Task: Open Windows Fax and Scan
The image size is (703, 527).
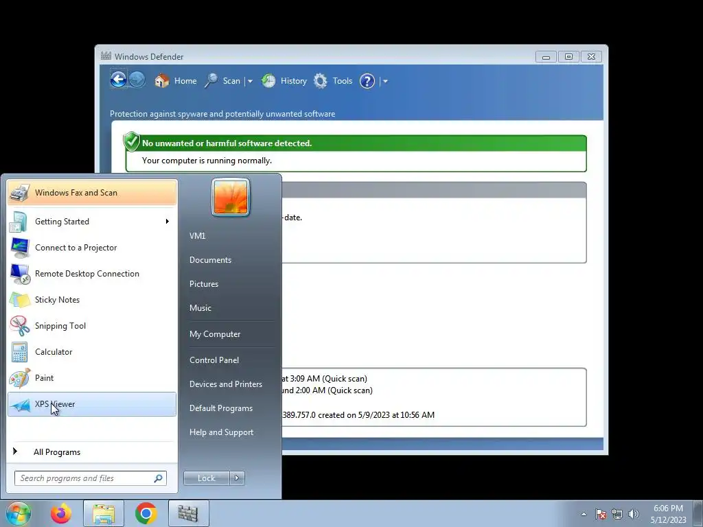Action: [x=93, y=193]
